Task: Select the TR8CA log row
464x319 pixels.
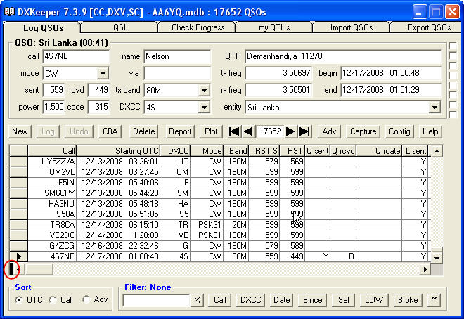Action: (x=219, y=225)
